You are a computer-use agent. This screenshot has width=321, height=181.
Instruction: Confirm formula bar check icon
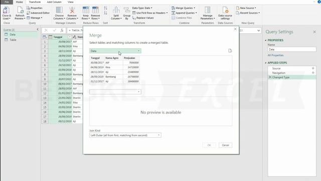[54, 30]
